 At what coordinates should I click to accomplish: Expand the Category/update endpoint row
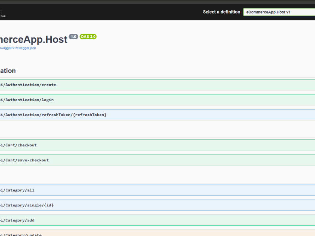tap(157, 233)
